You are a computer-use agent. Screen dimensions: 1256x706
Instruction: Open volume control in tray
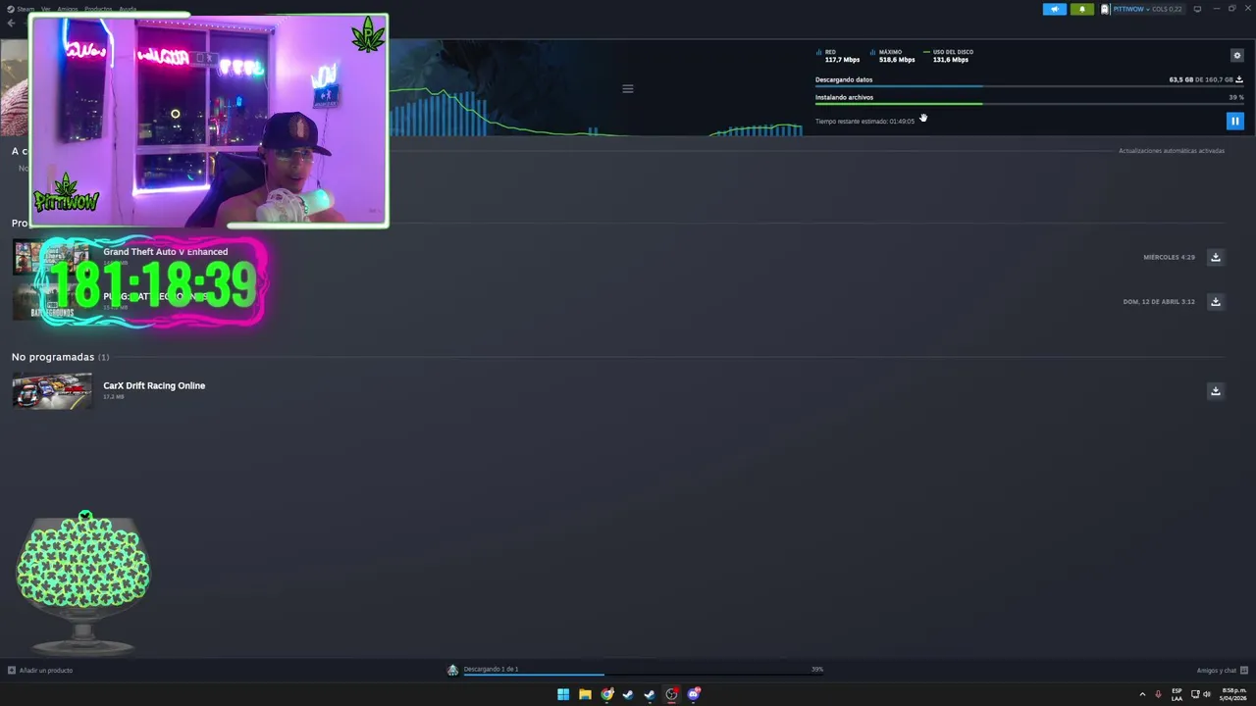1207,694
